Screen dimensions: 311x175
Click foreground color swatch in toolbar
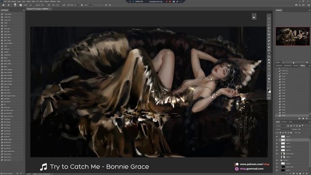[269, 90]
